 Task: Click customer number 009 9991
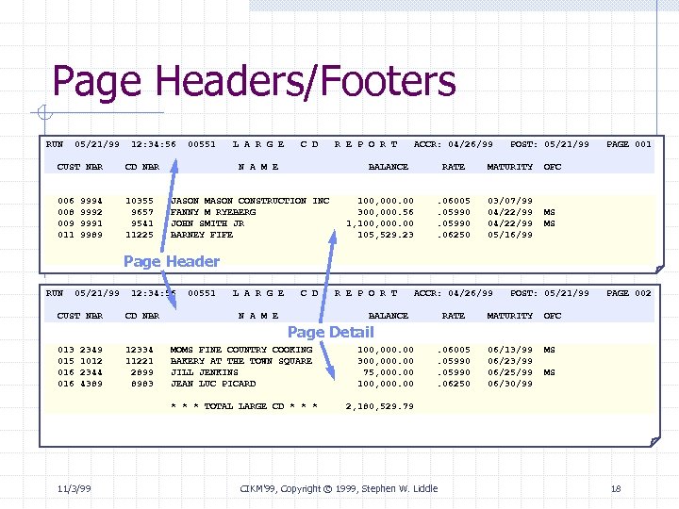pyautogui.click(x=80, y=223)
